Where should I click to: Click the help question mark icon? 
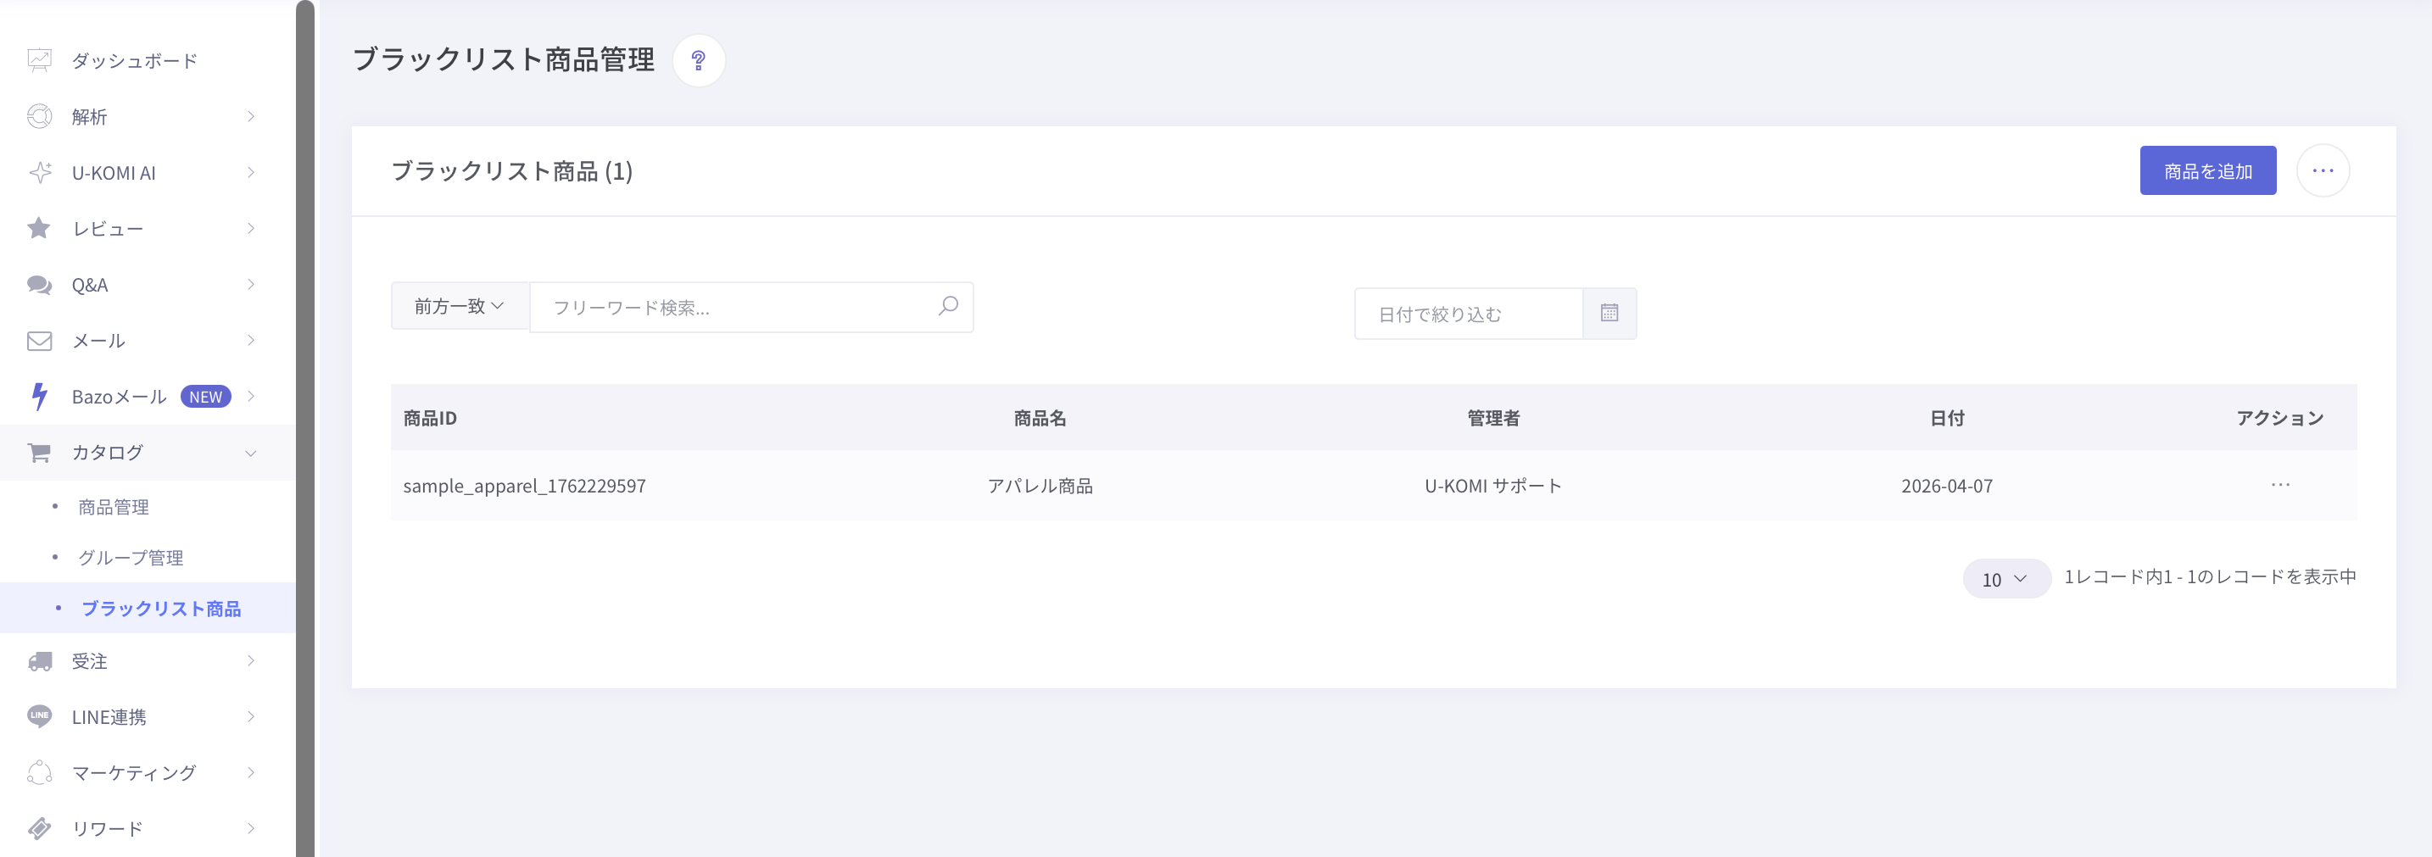coord(699,60)
